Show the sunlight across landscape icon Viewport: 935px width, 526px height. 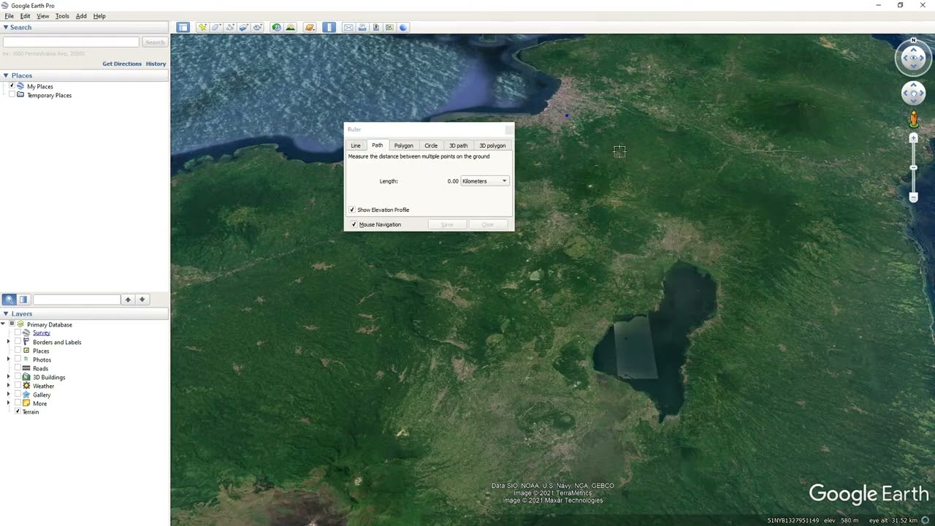(x=290, y=27)
